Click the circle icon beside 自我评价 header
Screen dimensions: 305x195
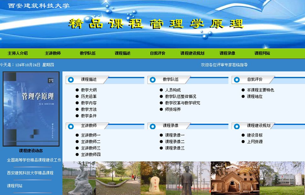(x=237, y=80)
